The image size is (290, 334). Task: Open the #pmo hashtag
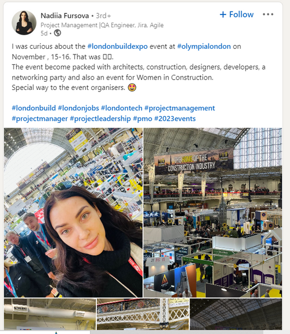coord(142,118)
